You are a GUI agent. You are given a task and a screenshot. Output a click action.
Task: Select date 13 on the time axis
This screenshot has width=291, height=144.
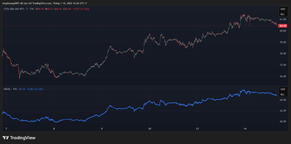click(197, 129)
